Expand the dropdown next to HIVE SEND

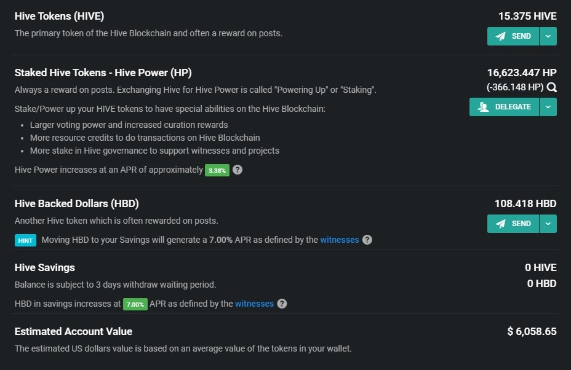click(548, 36)
